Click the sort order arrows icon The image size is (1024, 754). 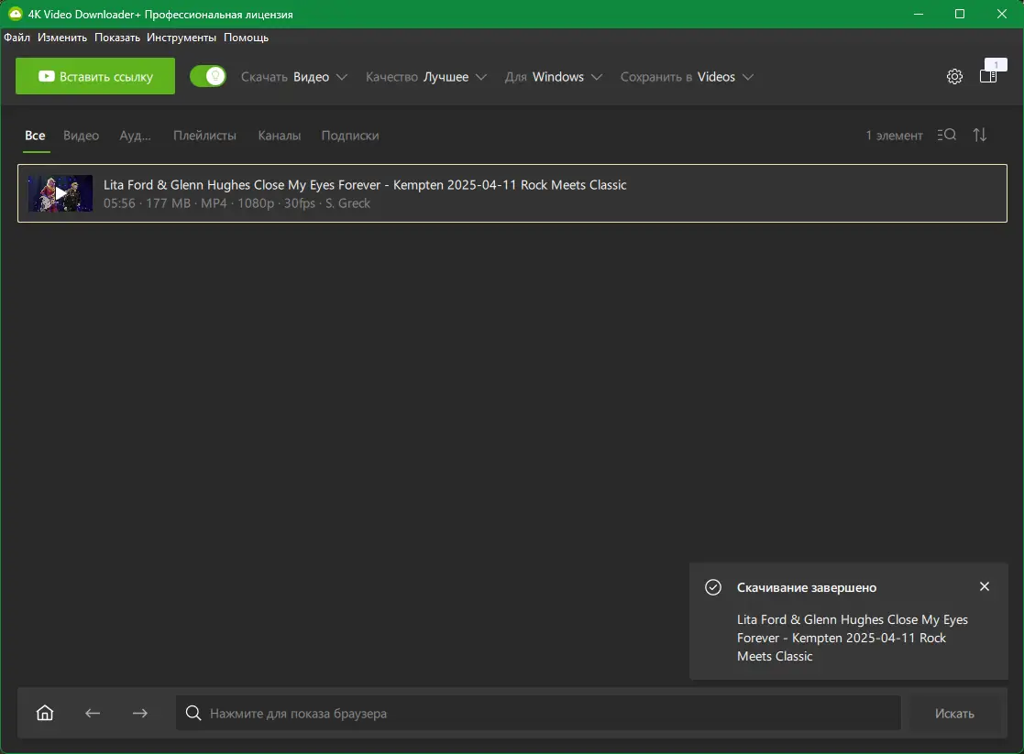click(x=980, y=135)
